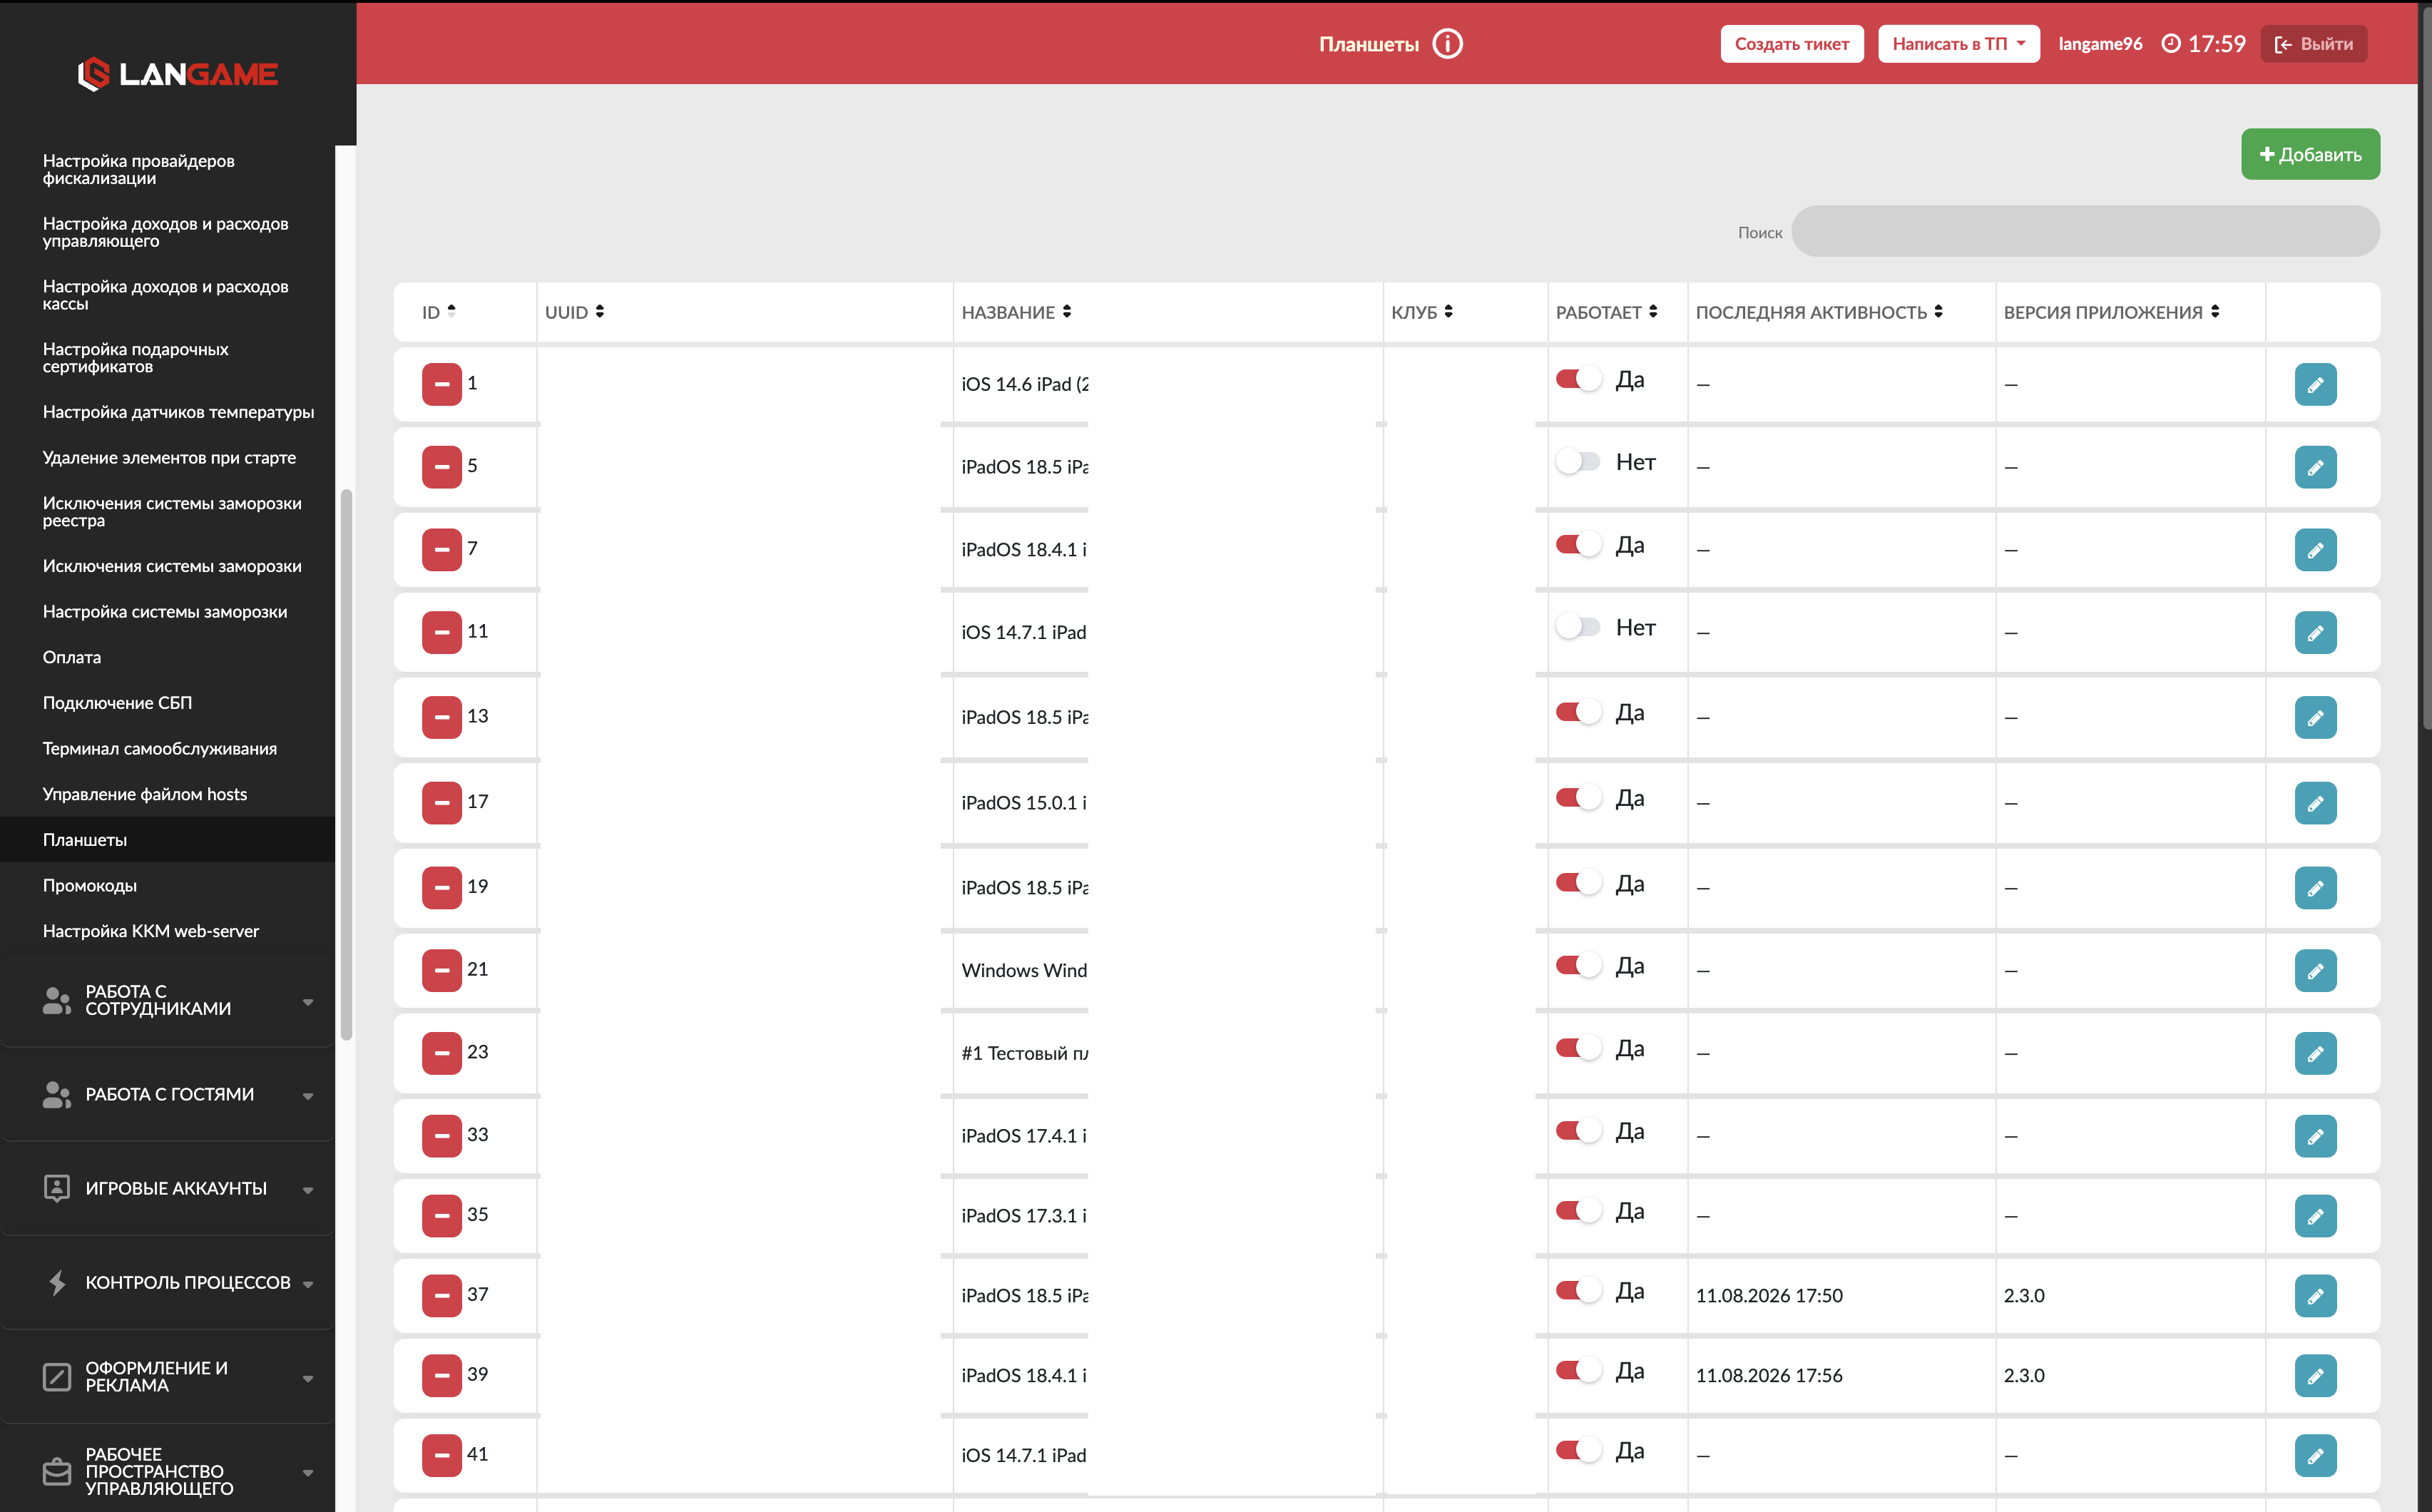Edit tablet with ID 39 via pencil icon
The width and height of the screenshot is (2432, 1512).
coord(2315,1376)
